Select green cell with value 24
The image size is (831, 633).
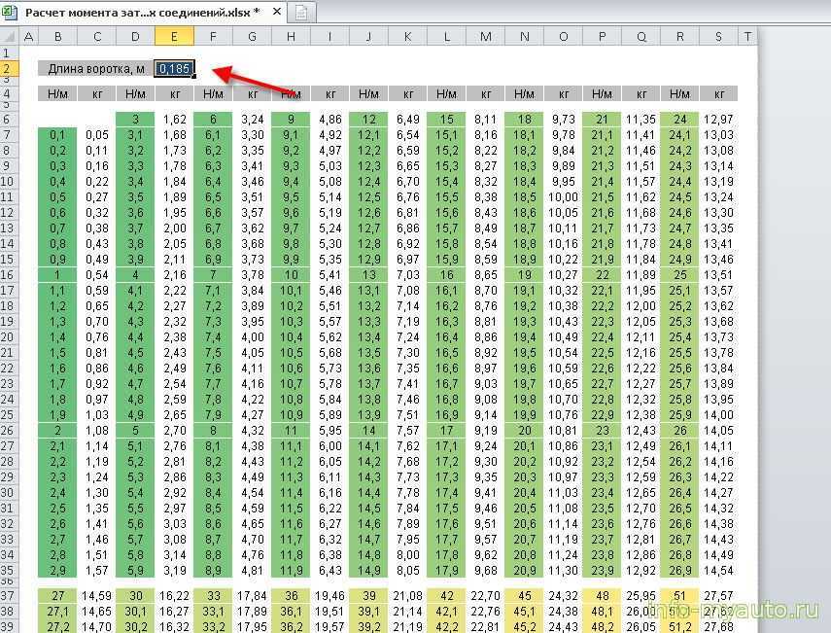tap(680, 120)
